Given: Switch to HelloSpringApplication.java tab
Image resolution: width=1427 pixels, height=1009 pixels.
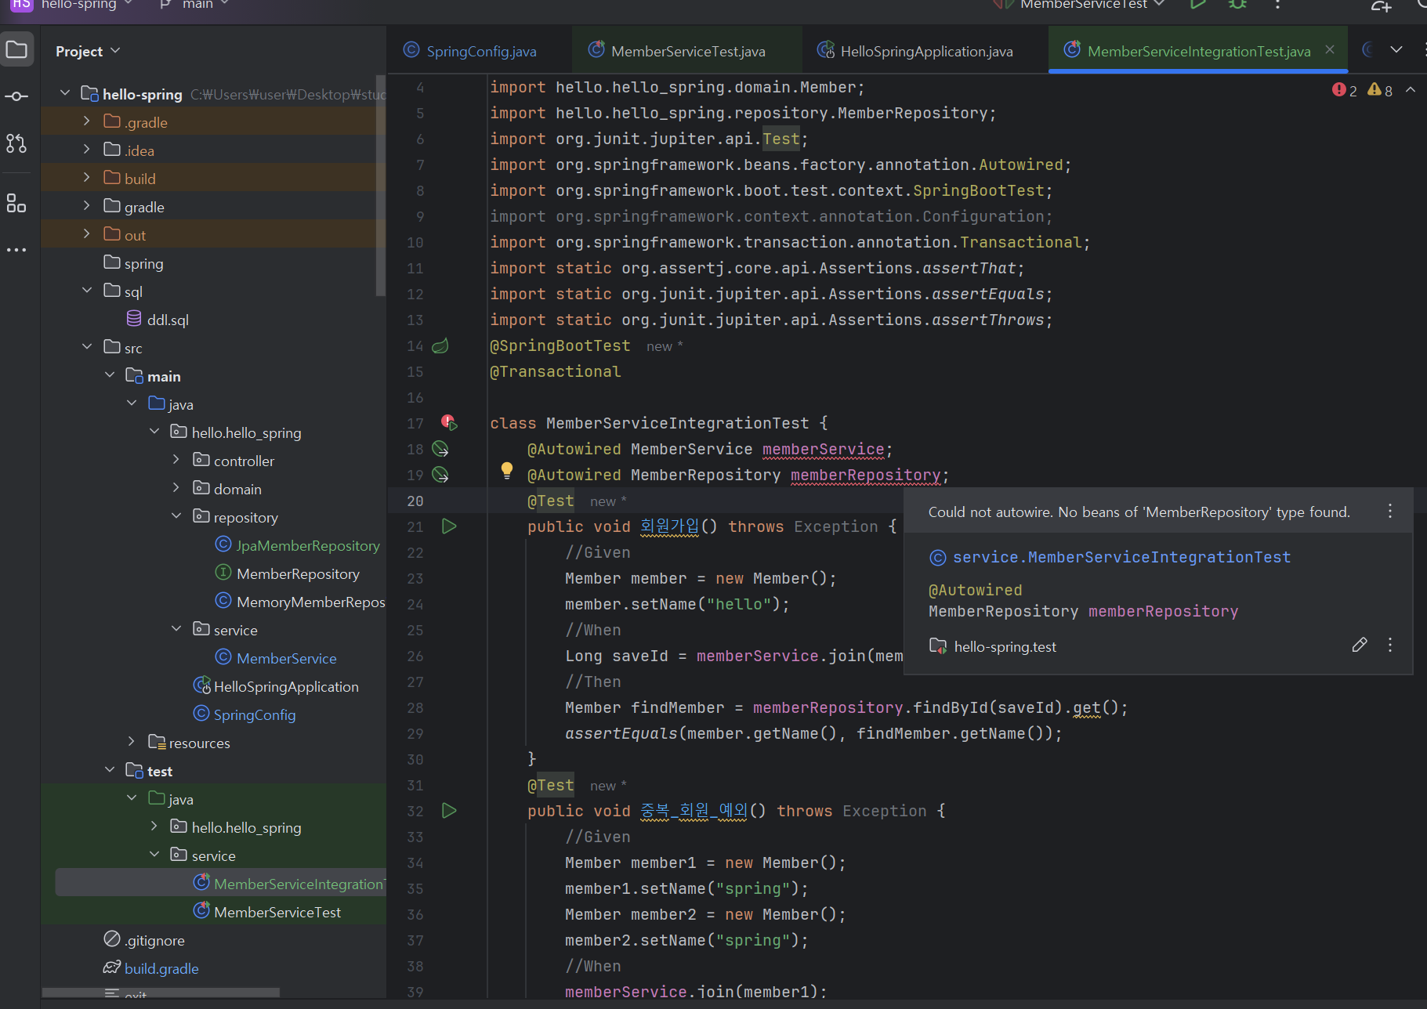Looking at the screenshot, I should point(915,51).
